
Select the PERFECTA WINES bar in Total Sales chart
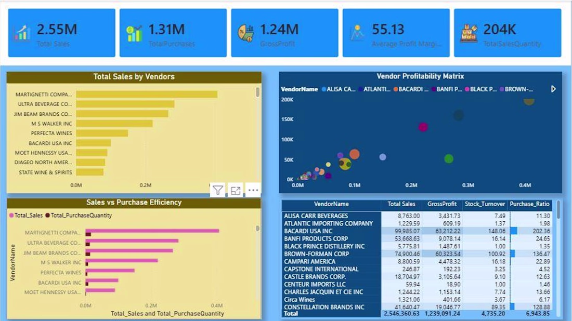pyautogui.click(x=102, y=133)
